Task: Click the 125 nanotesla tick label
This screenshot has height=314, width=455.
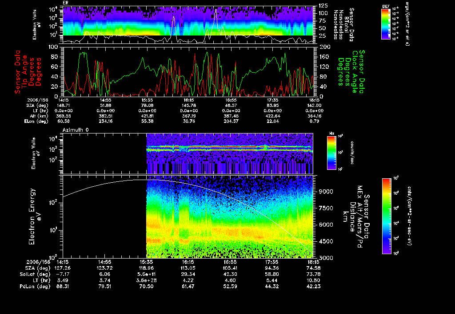Action: [323, 6]
